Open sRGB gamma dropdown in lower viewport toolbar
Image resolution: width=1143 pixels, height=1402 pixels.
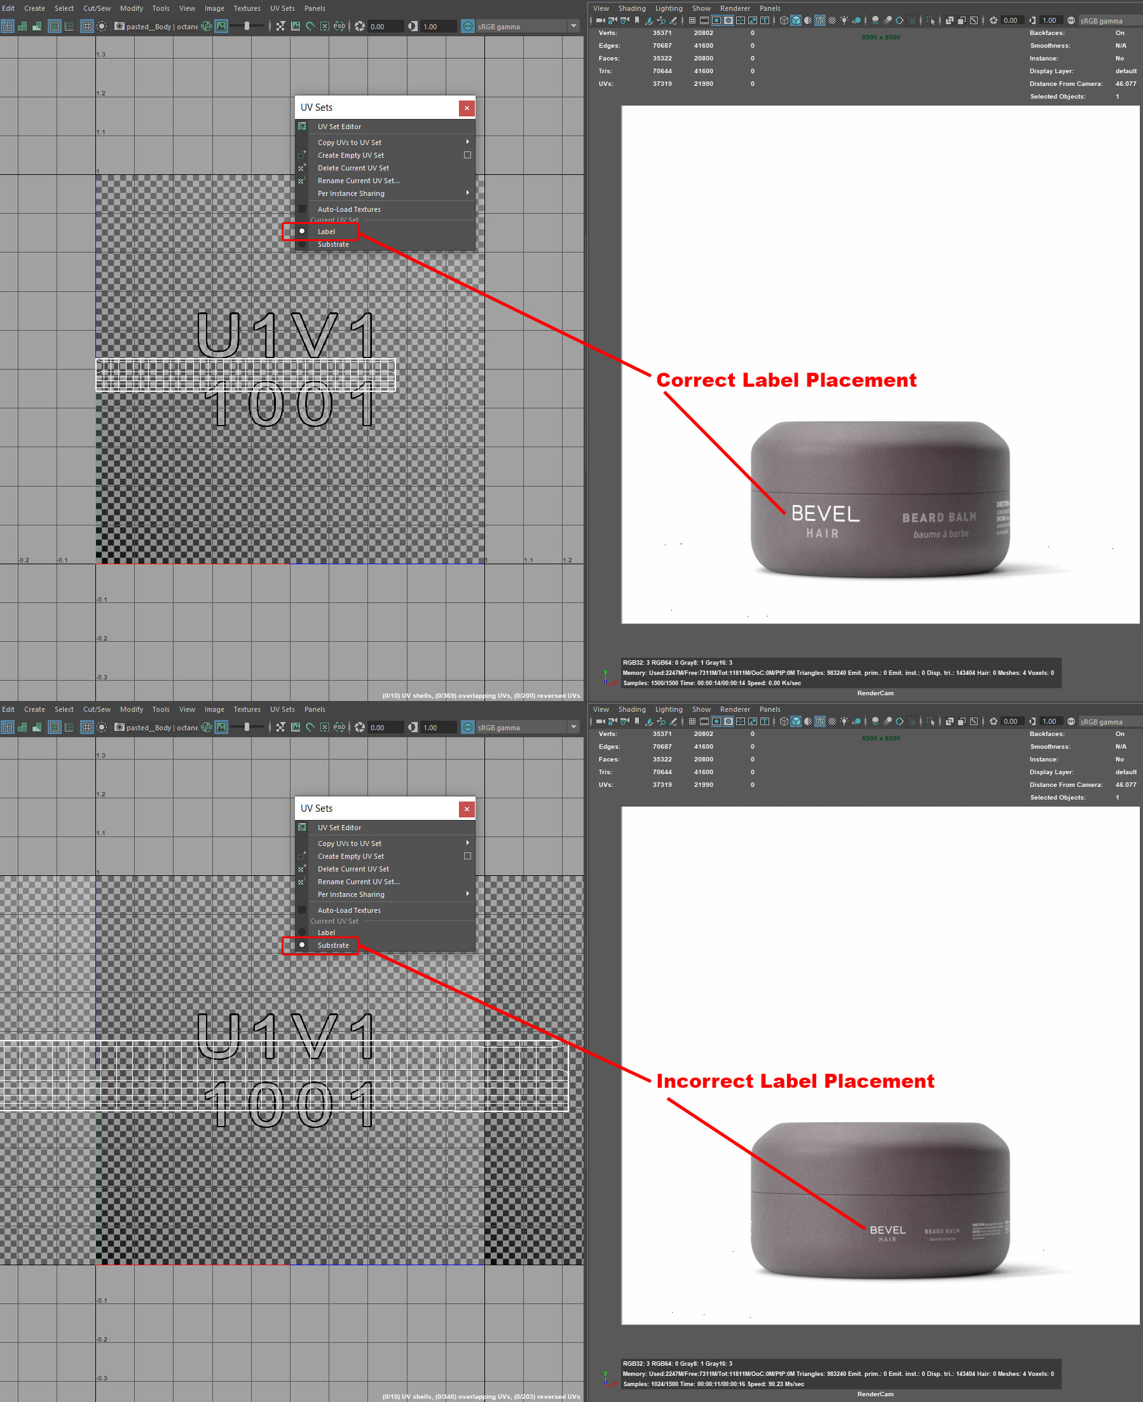click(x=1110, y=722)
